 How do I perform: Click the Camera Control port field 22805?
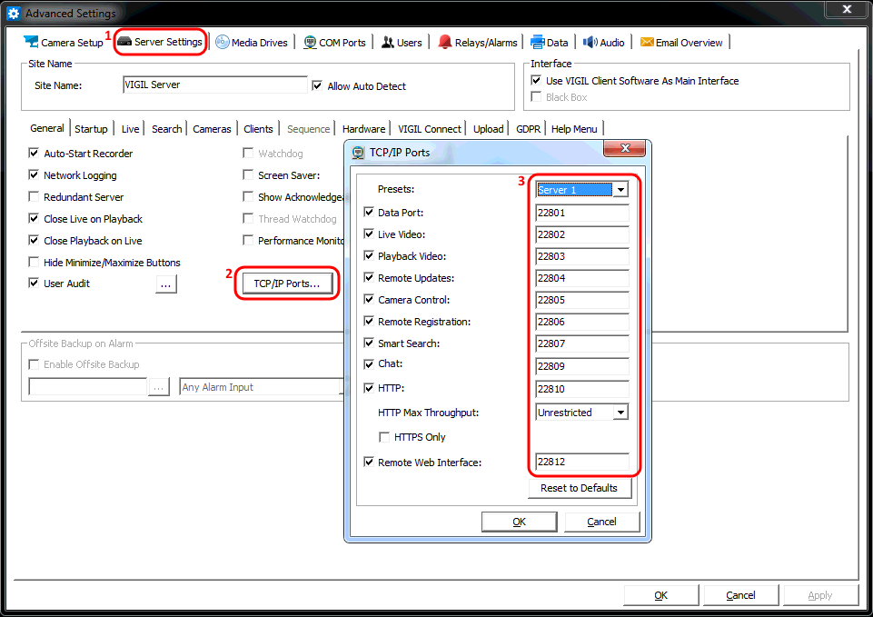pos(581,300)
